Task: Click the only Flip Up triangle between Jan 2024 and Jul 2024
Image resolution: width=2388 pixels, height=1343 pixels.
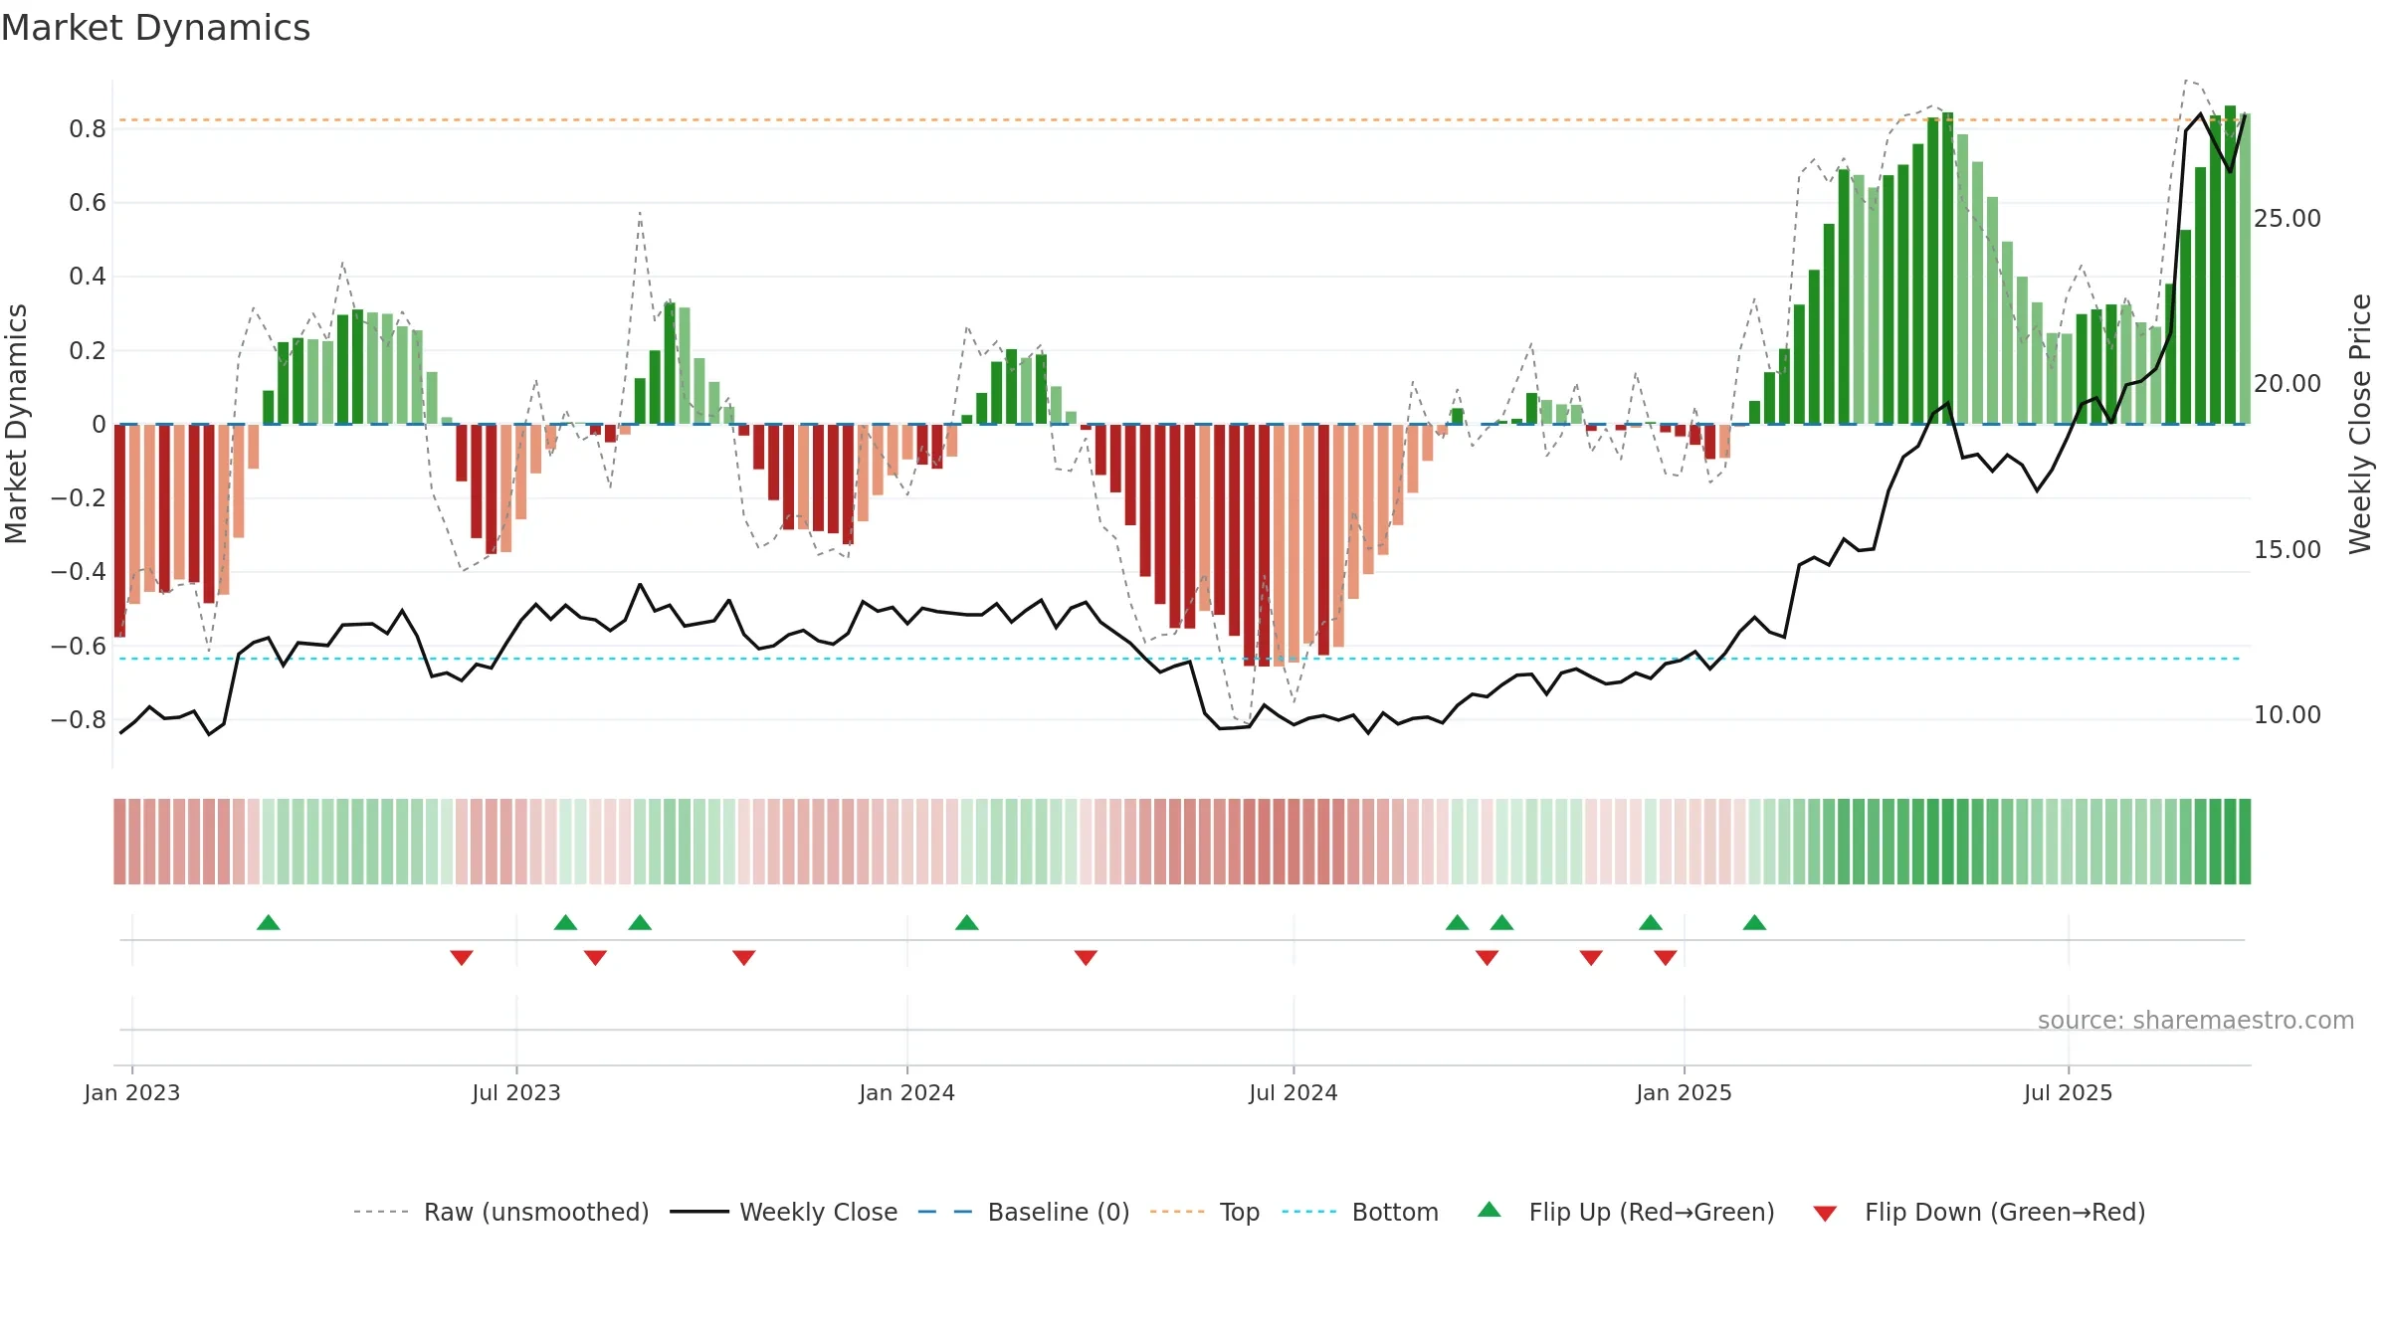Action: click(x=966, y=922)
